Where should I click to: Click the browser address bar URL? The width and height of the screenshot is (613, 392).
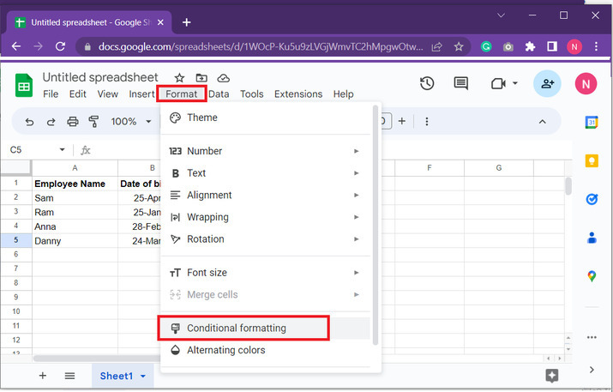261,47
